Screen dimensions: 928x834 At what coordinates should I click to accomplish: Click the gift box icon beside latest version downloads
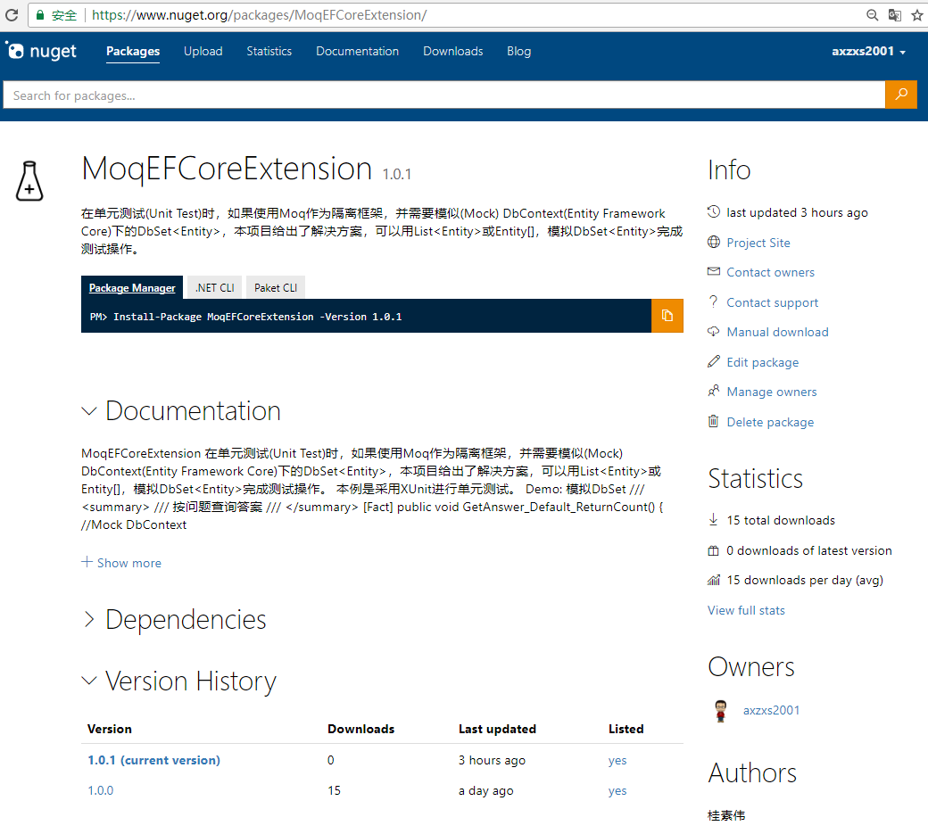click(714, 550)
